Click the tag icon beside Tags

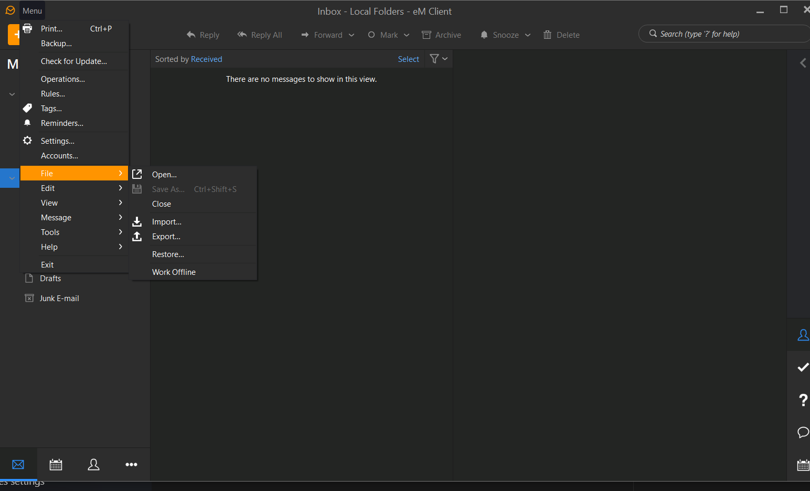[27, 108]
